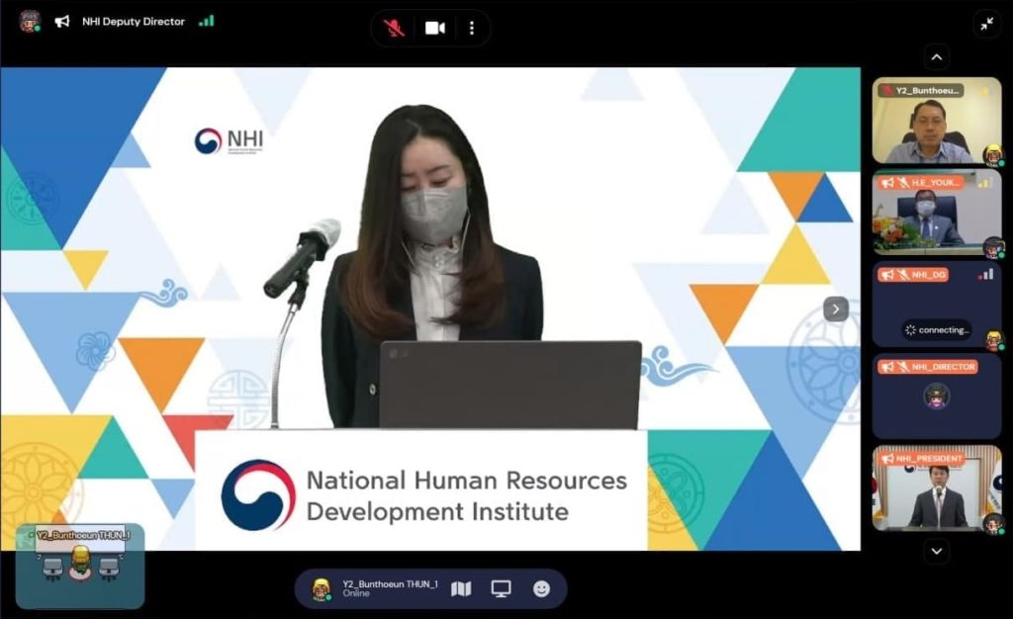The height and width of the screenshot is (619, 1013).
Task: Select the NHI_DG connecting tile
Action: (x=936, y=304)
